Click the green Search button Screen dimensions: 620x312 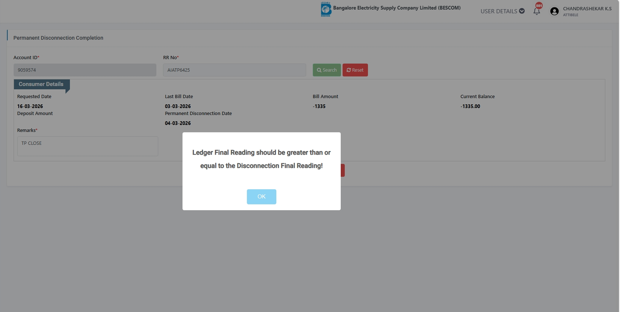click(x=327, y=70)
